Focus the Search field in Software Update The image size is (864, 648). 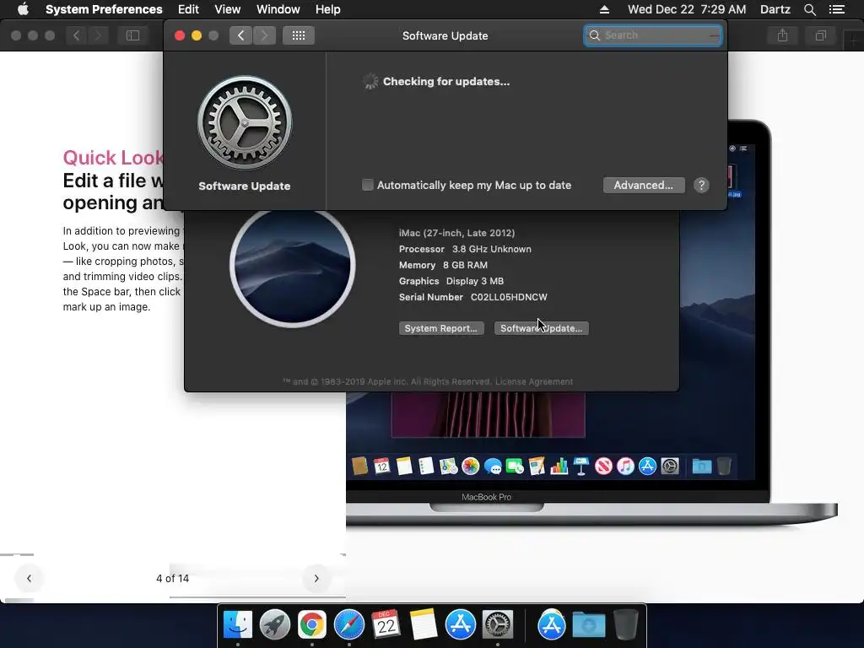point(653,35)
